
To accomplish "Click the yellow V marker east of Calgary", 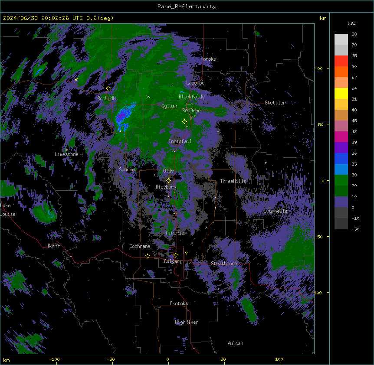I will (x=186, y=253).
